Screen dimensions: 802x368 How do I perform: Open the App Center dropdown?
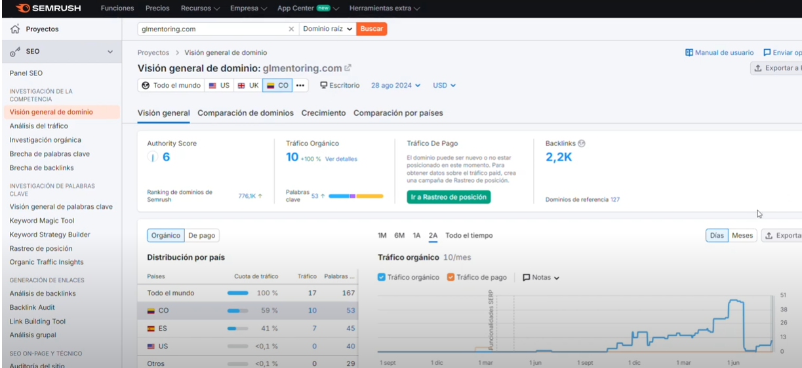click(308, 8)
